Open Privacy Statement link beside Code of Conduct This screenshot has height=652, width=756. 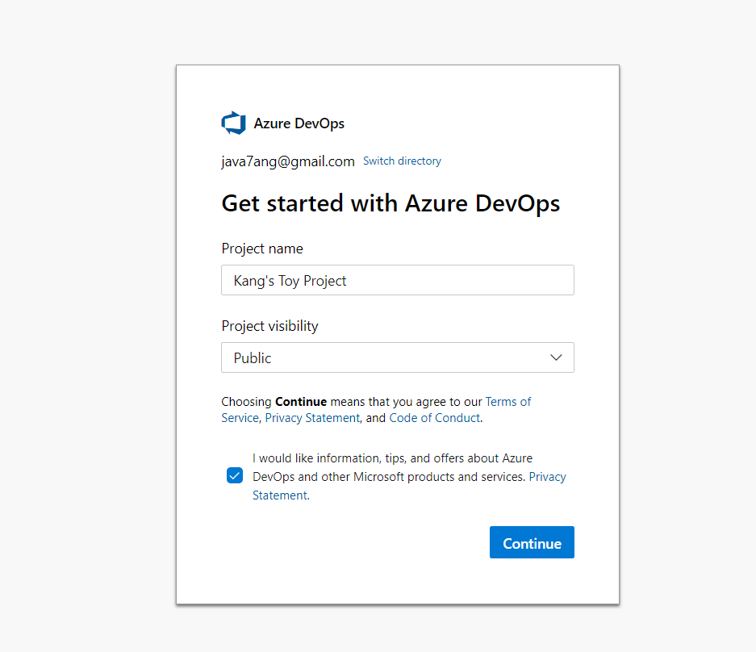pos(312,418)
